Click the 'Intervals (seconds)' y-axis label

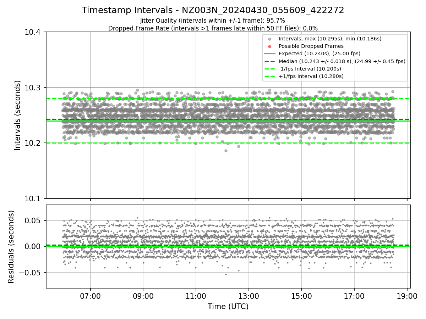[18, 115]
